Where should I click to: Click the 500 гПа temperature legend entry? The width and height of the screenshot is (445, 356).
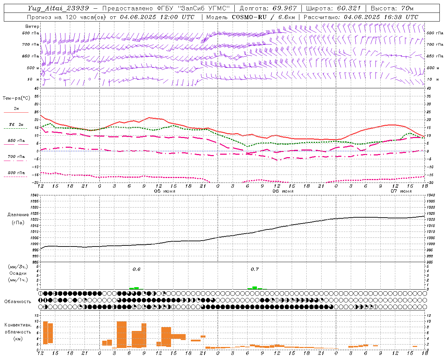pyautogui.click(x=16, y=173)
